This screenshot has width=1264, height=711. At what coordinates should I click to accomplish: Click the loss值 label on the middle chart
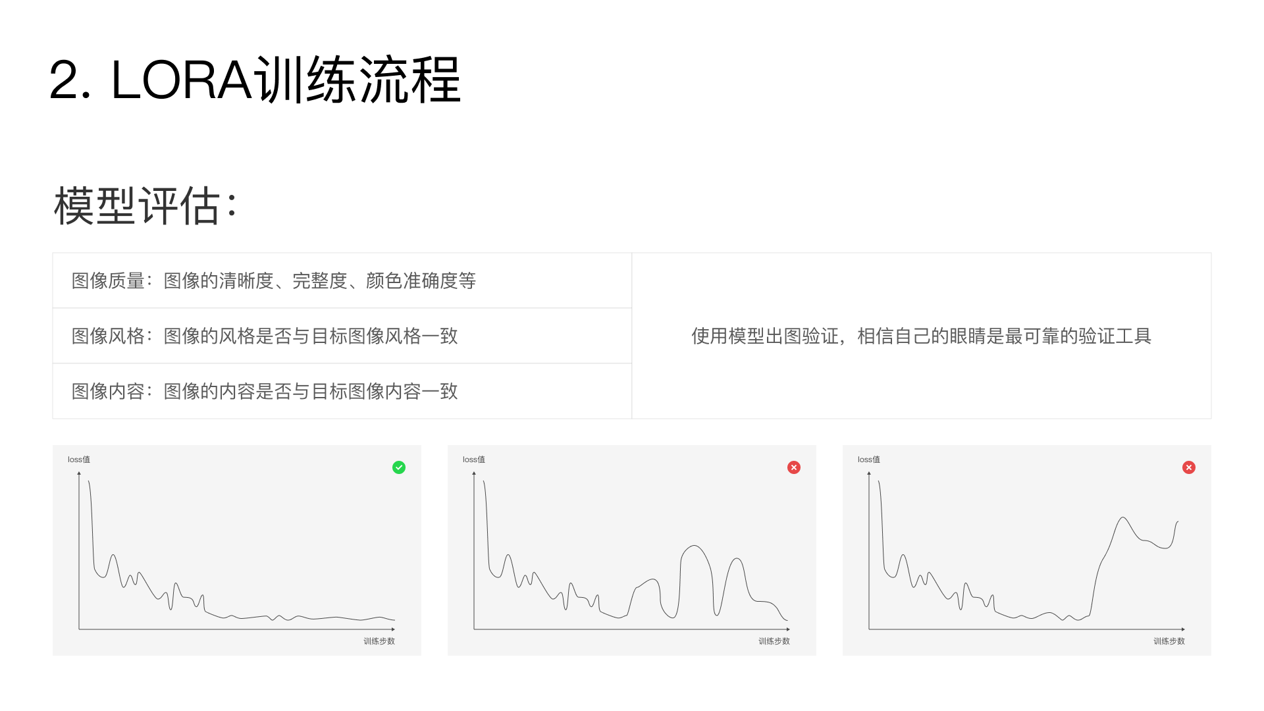(x=475, y=460)
